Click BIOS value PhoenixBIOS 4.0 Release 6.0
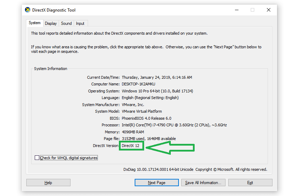303x196 pixels. click(147, 118)
